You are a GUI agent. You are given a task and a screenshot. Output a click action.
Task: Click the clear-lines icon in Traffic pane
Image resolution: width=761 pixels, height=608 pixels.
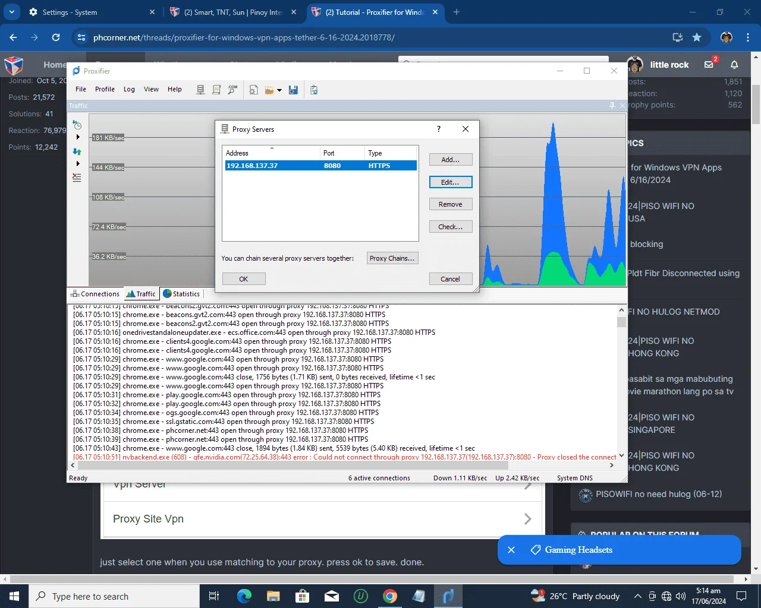coord(77,178)
